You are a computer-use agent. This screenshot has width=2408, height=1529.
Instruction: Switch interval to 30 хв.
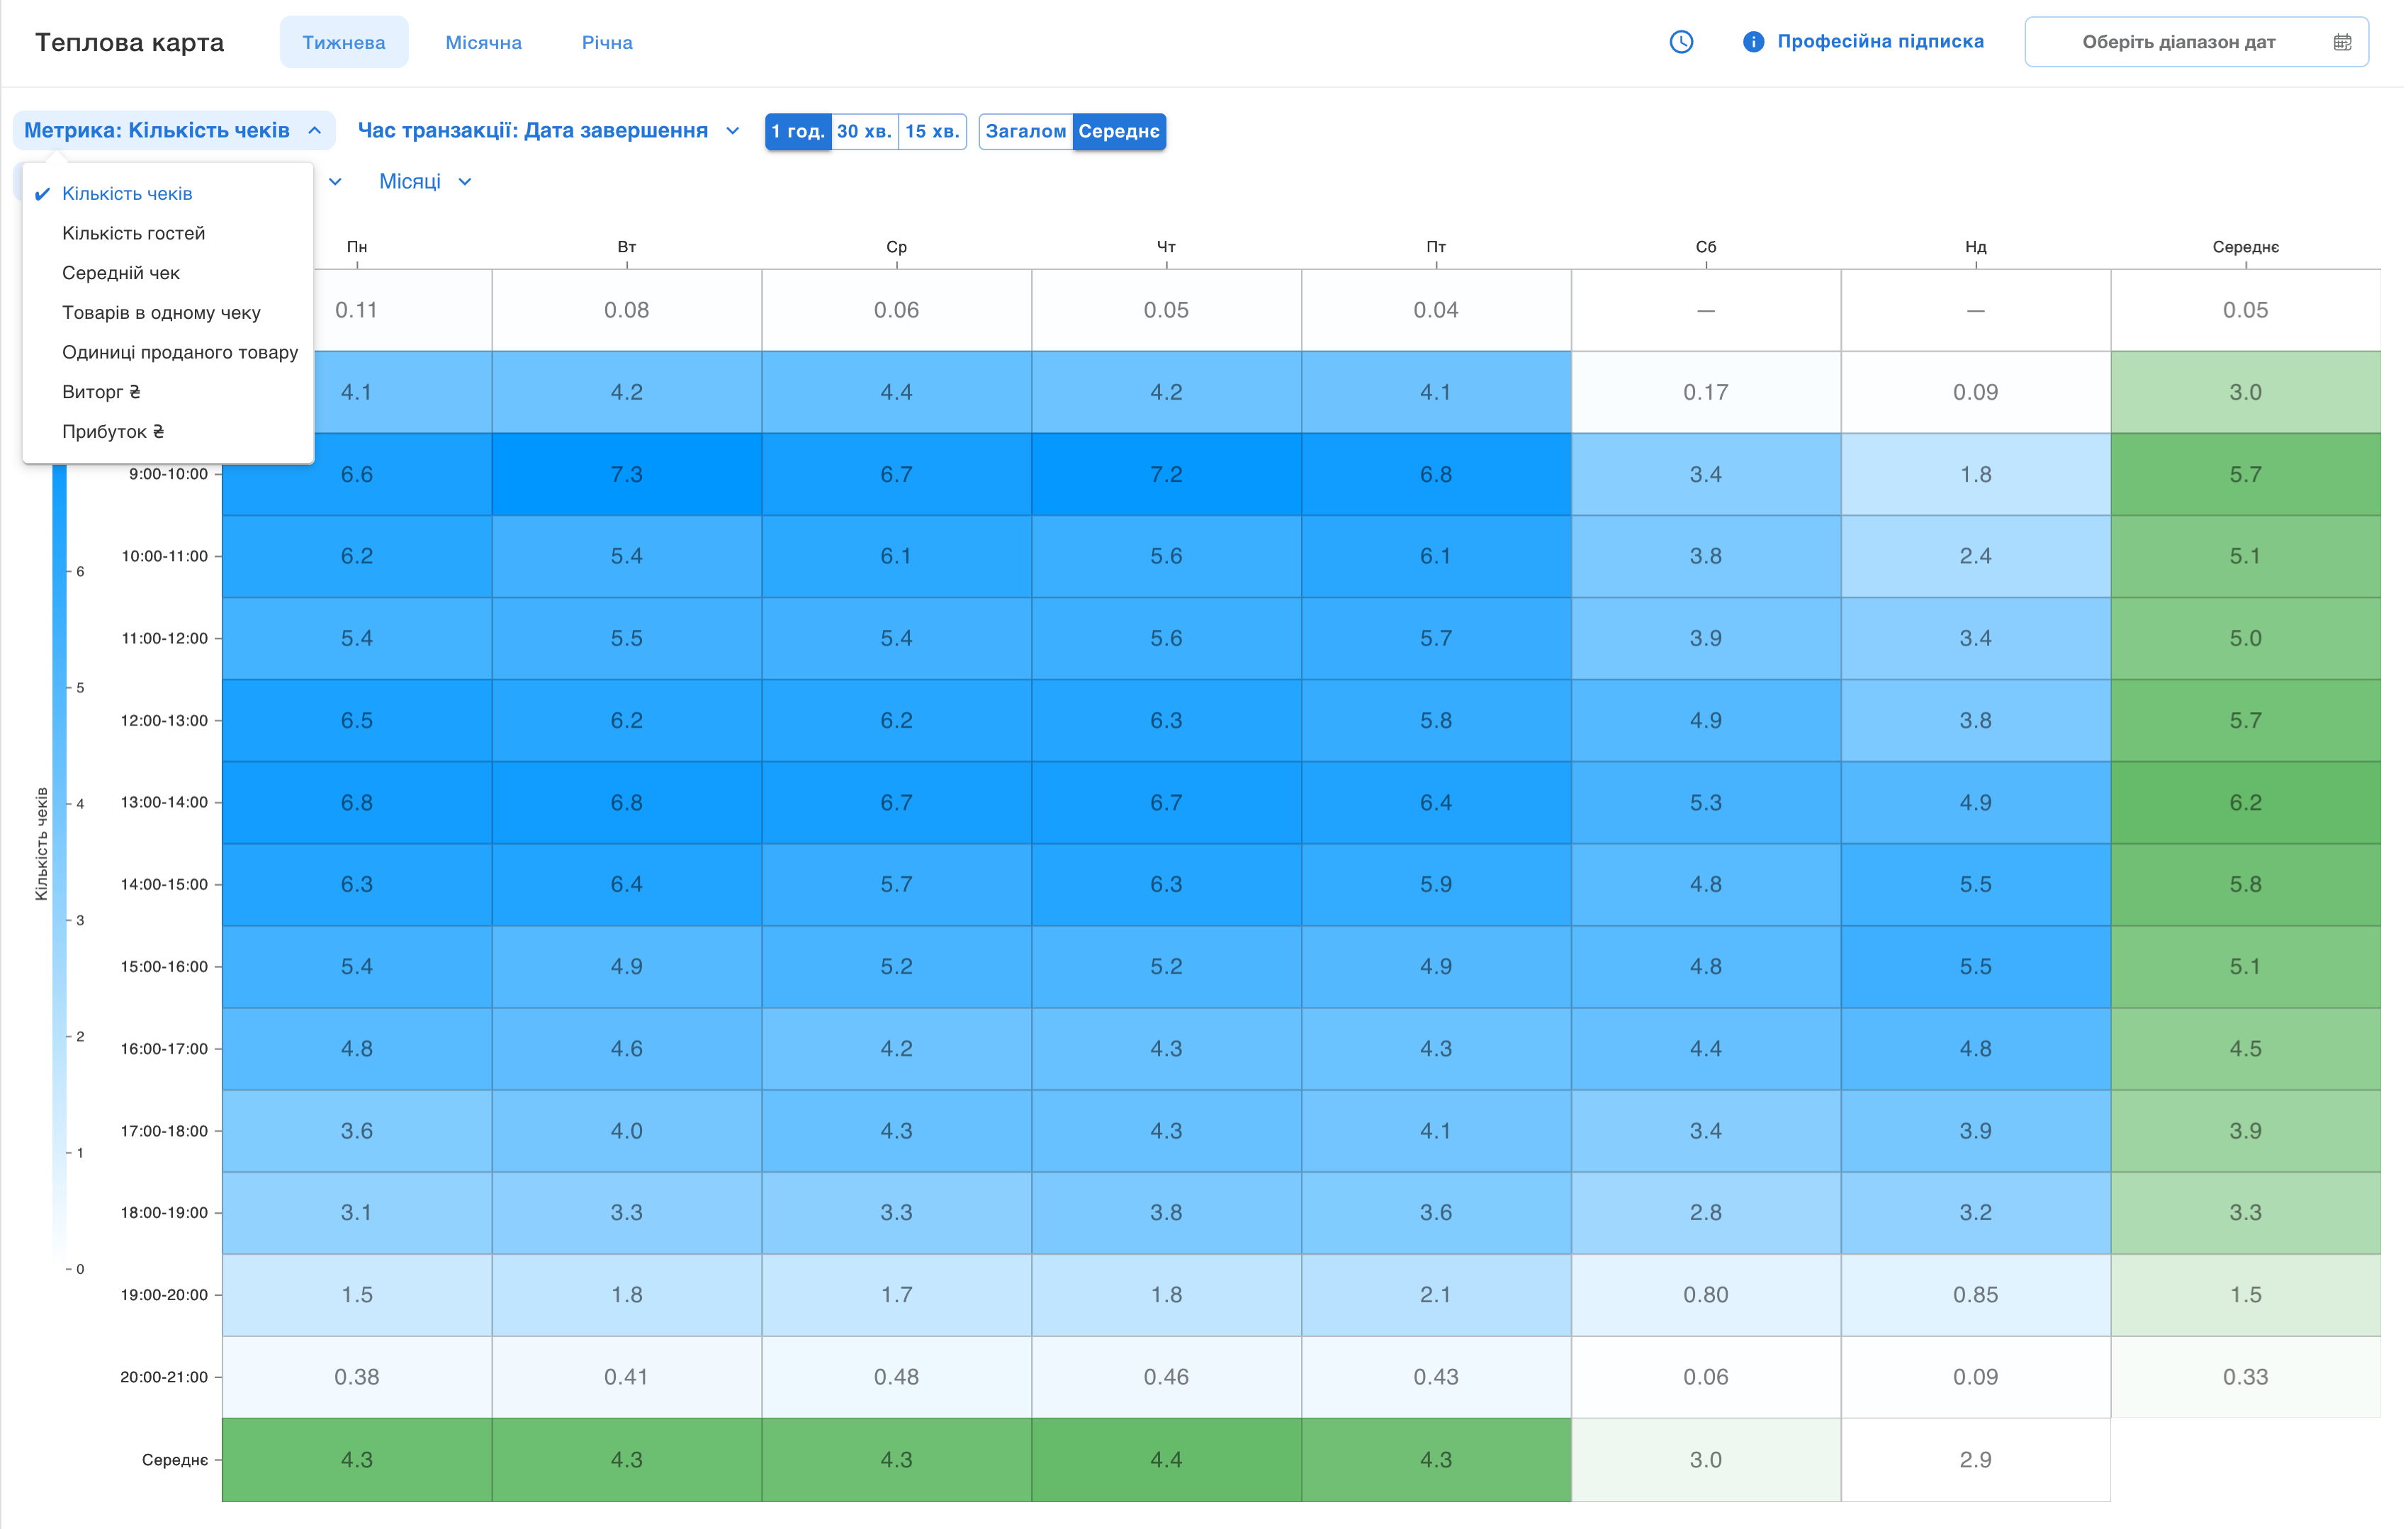tap(864, 131)
